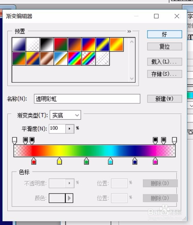
Task: Select the green color stop
Action: [x=86, y=161]
